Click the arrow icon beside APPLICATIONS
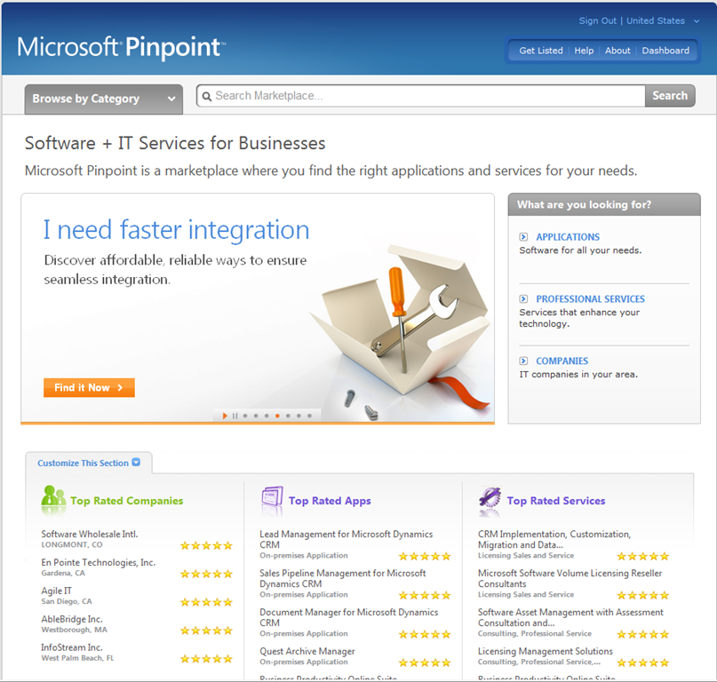This screenshot has width=717, height=682. 523,237
